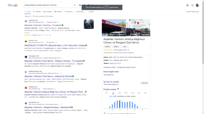Open the Google logo homepage
This screenshot has width=204, height=114.
[13, 5]
